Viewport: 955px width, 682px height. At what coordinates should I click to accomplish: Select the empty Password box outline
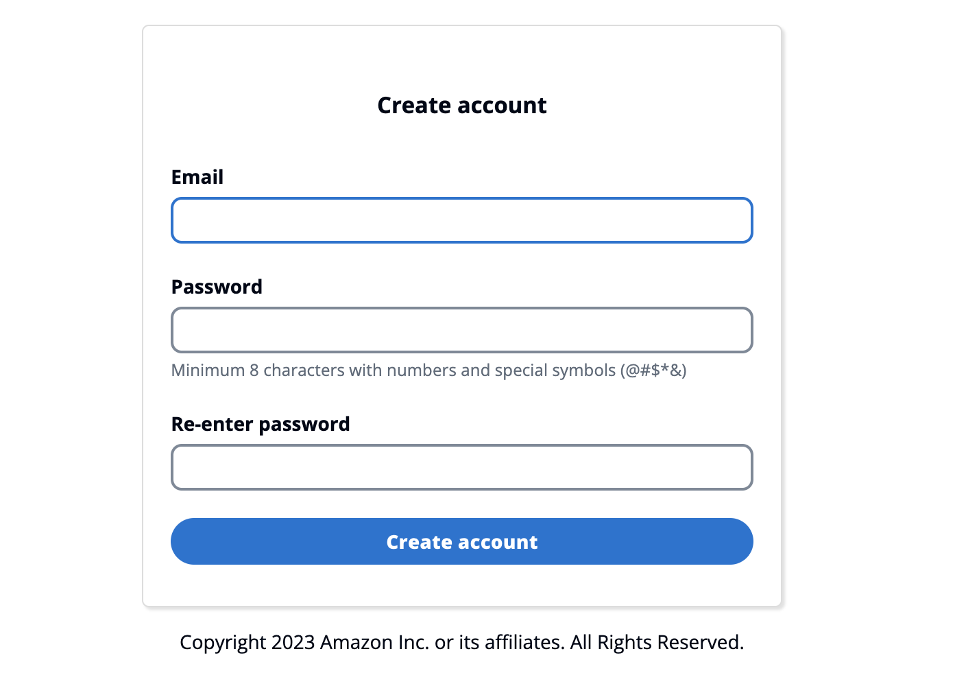click(461, 330)
